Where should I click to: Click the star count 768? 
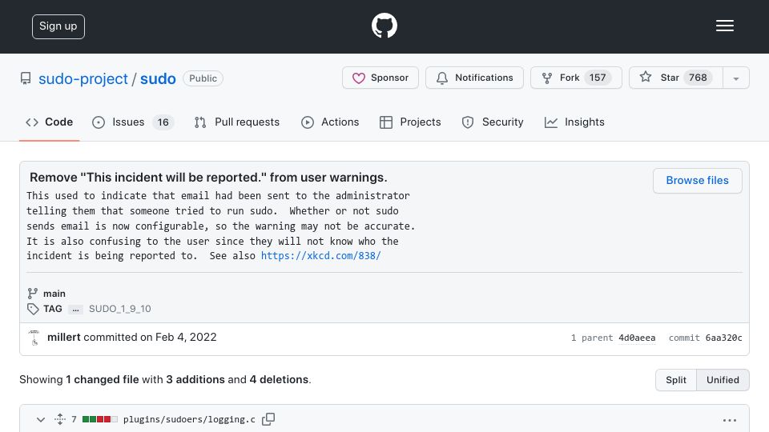(x=698, y=78)
